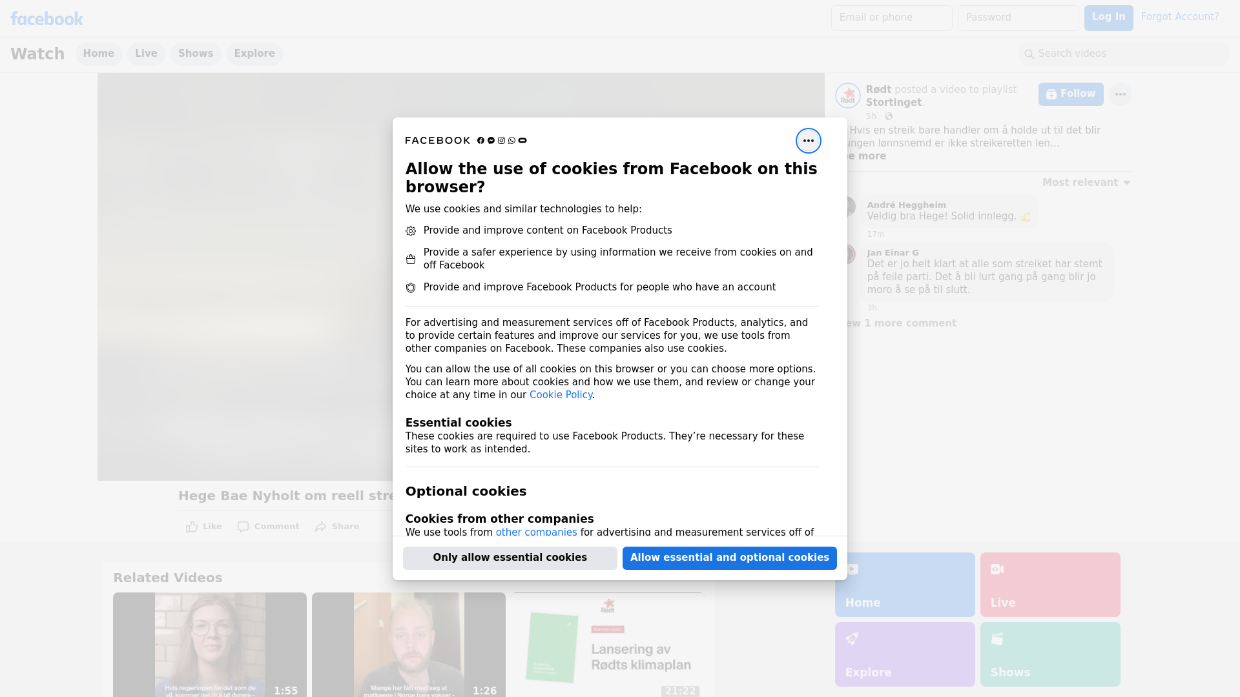Click the Email or phone field
This screenshot has height=697, width=1240.
coord(891,18)
